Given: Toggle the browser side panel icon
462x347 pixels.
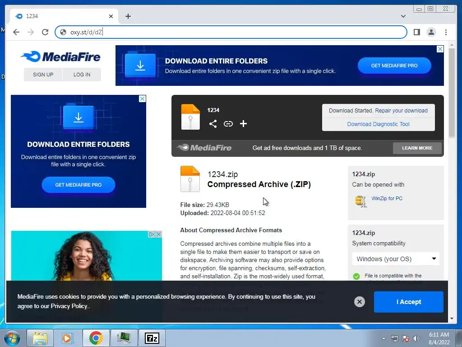Looking at the screenshot, I should pyautogui.click(x=416, y=32).
